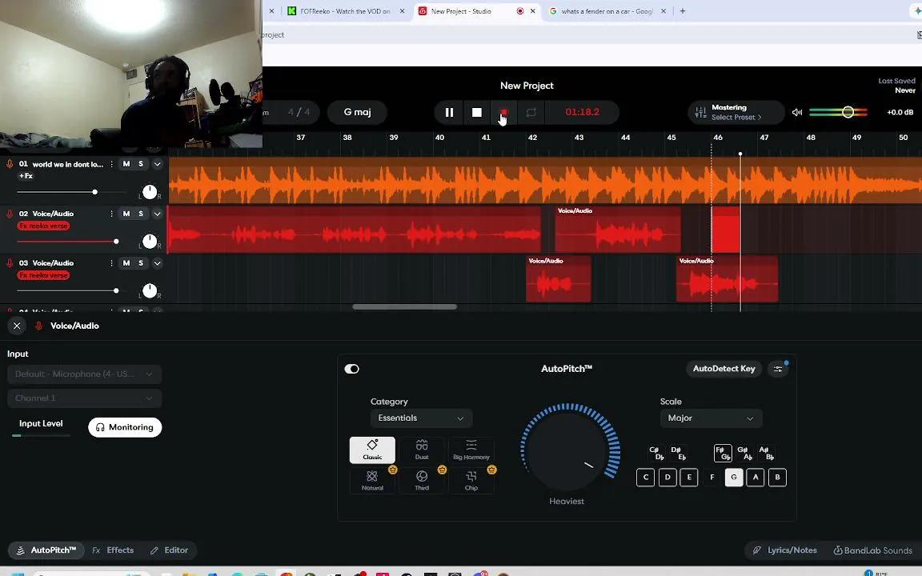
Task: Solo track 01 with S button
Action: (x=141, y=164)
